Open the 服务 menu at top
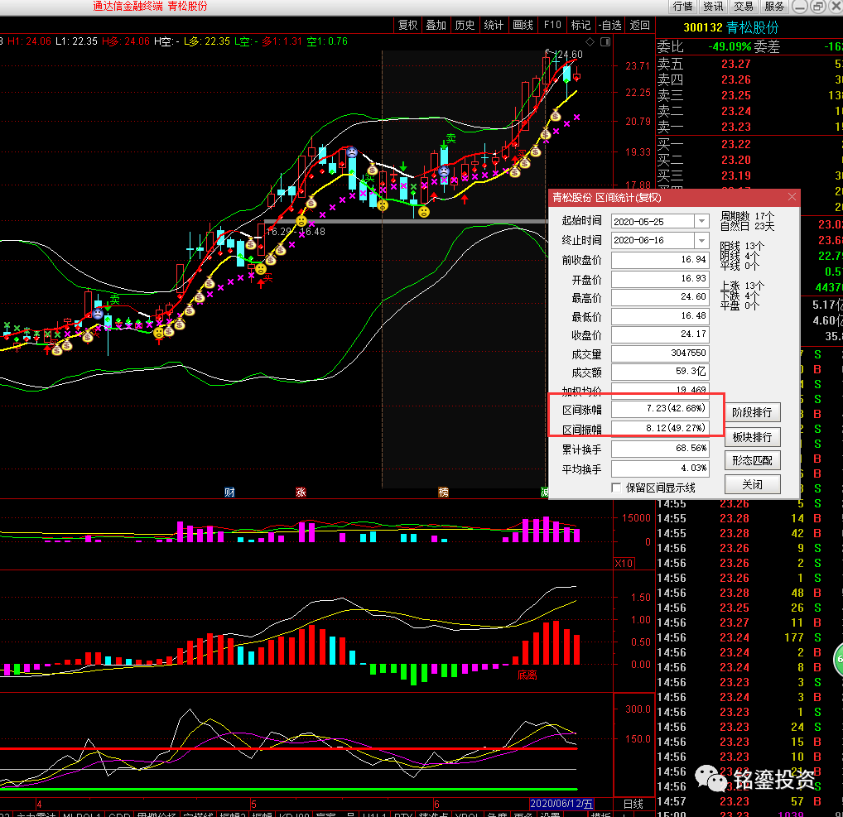The height and width of the screenshot is (817, 843). pyautogui.click(x=774, y=7)
